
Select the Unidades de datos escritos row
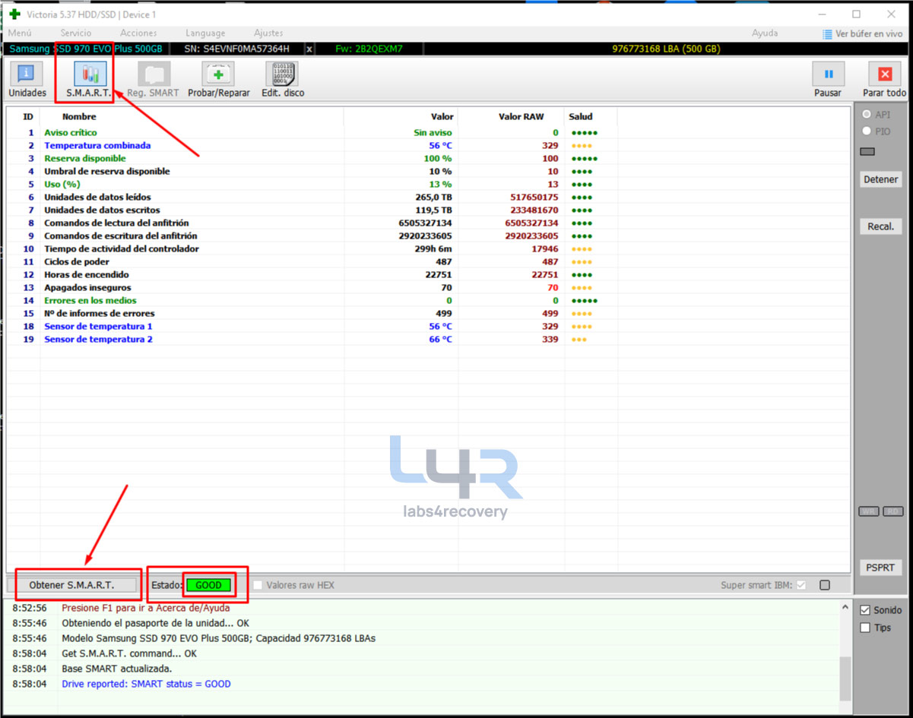429,210
